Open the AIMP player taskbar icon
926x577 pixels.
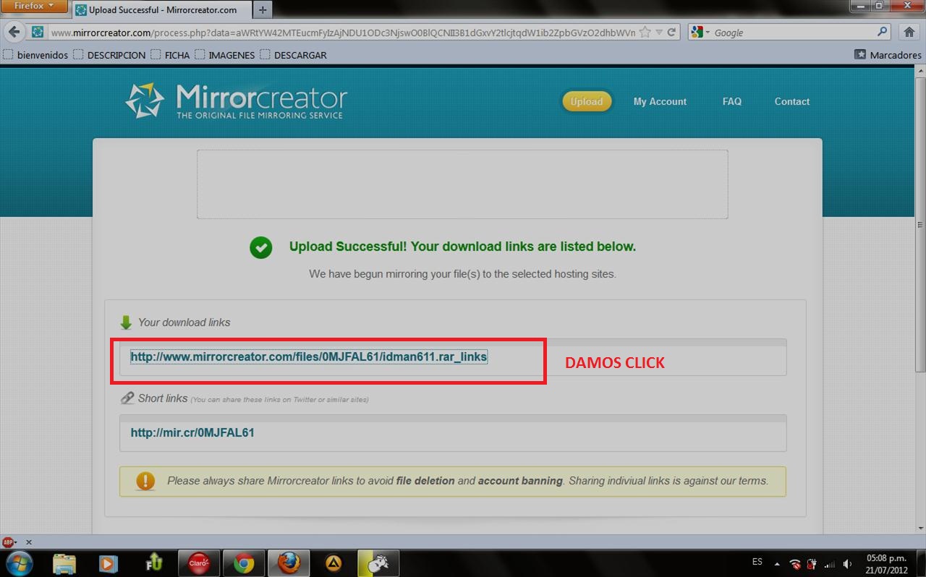[x=334, y=563]
